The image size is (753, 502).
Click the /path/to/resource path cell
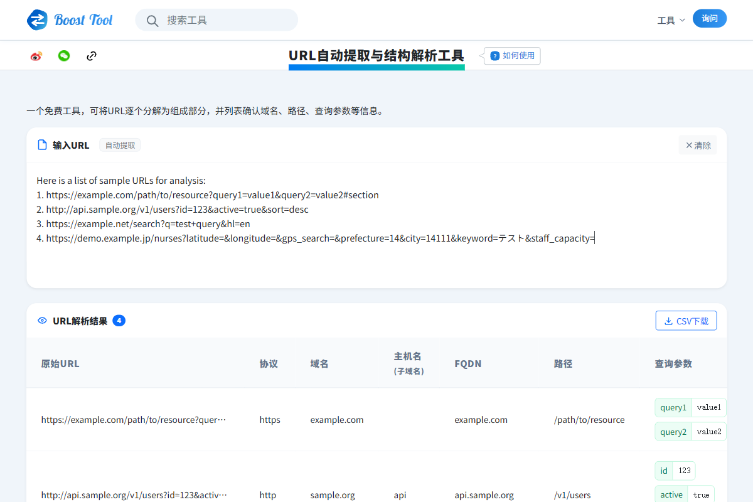pyautogui.click(x=589, y=420)
